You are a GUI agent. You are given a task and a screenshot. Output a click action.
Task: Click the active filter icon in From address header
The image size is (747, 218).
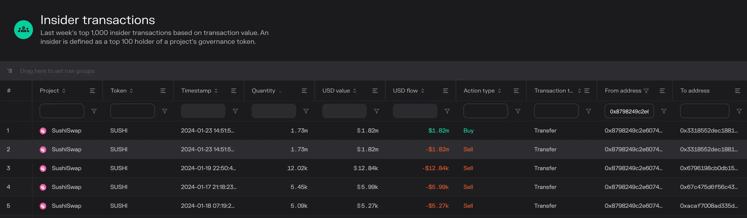(646, 91)
